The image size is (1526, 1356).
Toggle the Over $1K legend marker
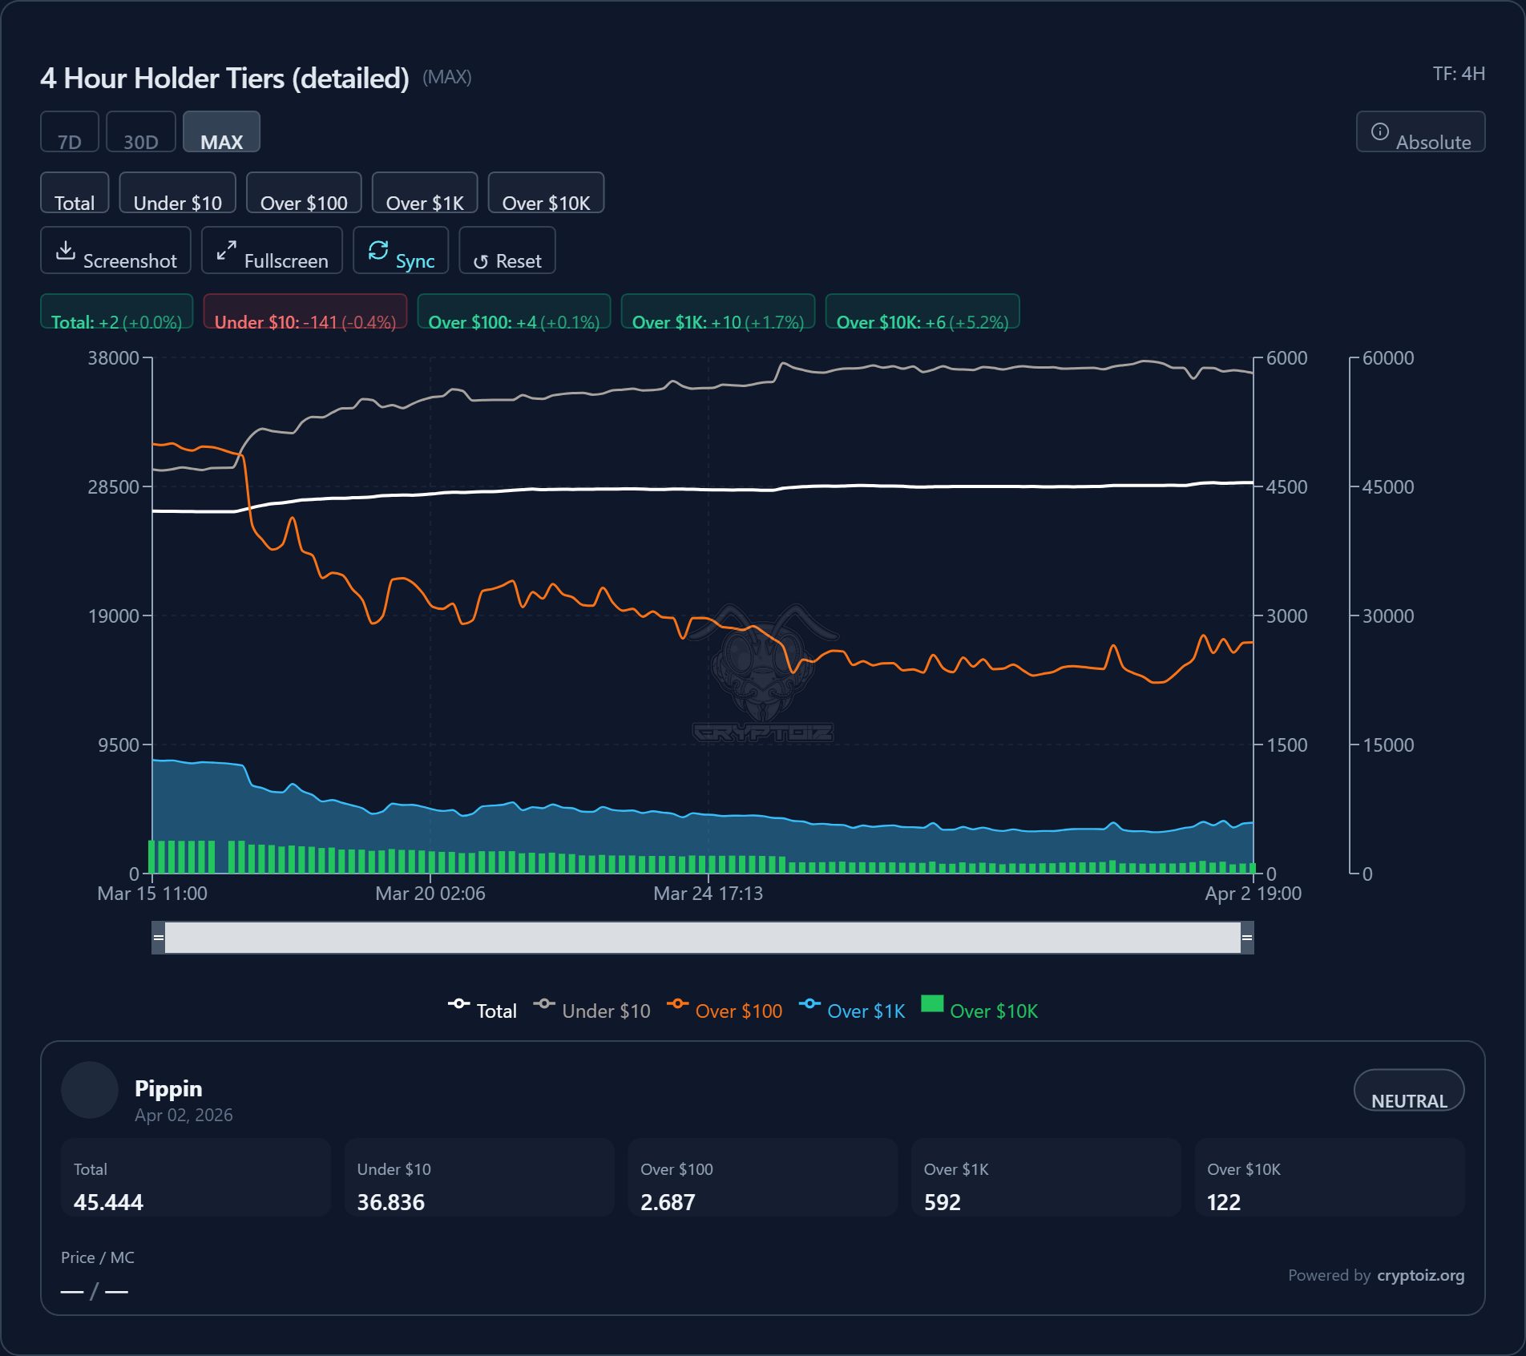click(809, 1004)
